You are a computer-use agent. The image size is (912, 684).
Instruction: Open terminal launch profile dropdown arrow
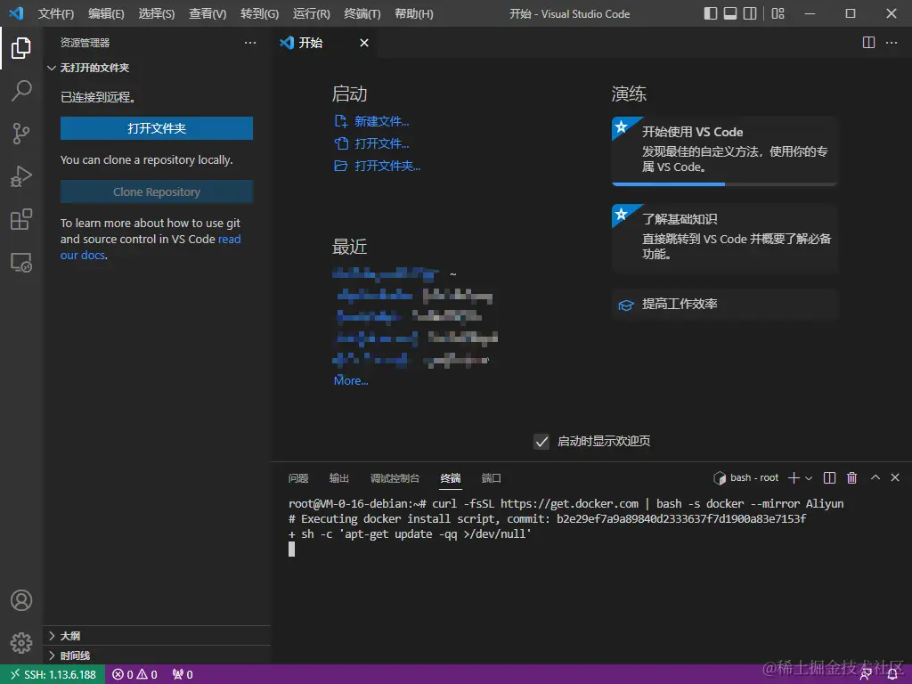click(x=809, y=478)
